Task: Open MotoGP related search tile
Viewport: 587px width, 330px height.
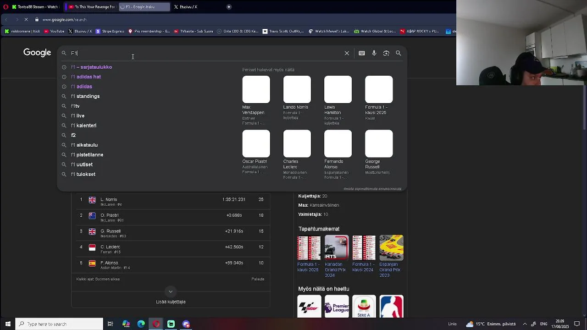Action: click(309, 306)
